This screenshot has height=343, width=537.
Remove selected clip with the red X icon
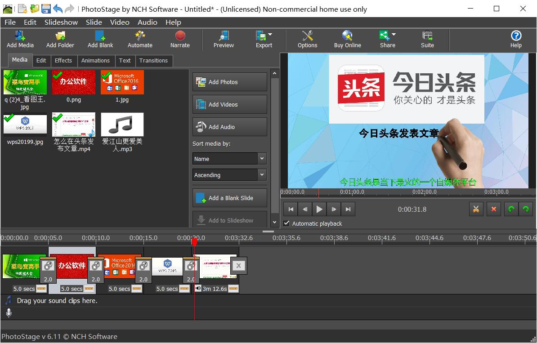(x=493, y=209)
